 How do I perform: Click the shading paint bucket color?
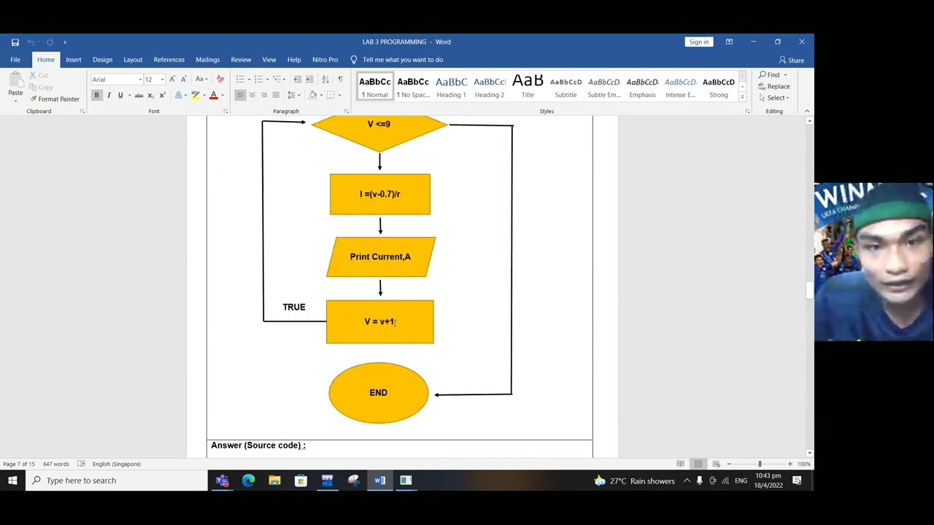(x=312, y=96)
